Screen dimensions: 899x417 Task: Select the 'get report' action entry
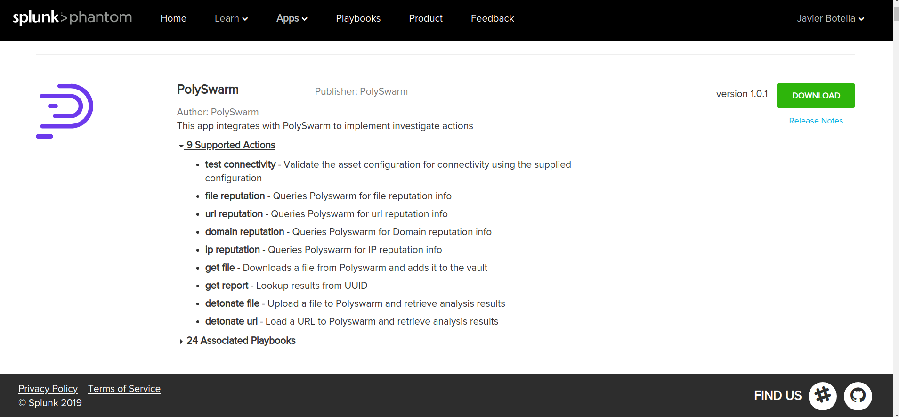pyautogui.click(x=286, y=286)
